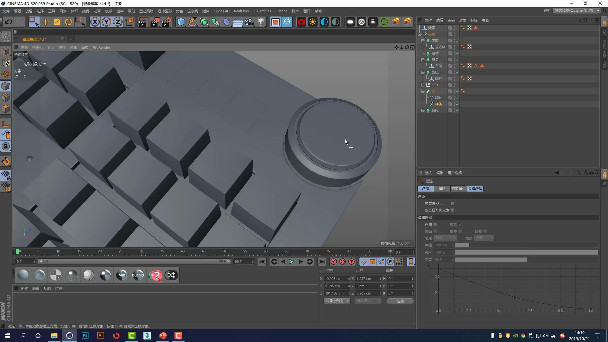Switch to the 轴向 tab in the Attributes panel
This screenshot has width=608, height=342.
[442, 188]
